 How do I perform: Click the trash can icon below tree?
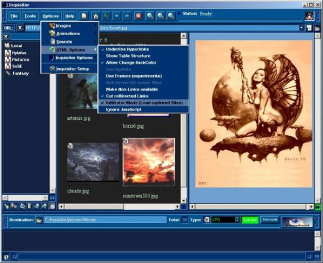point(29,206)
